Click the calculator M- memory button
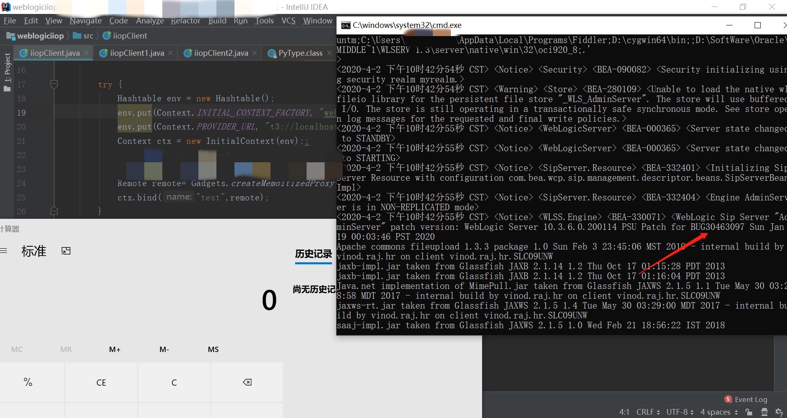The height and width of the screenshot is (418, 787). 164,349
